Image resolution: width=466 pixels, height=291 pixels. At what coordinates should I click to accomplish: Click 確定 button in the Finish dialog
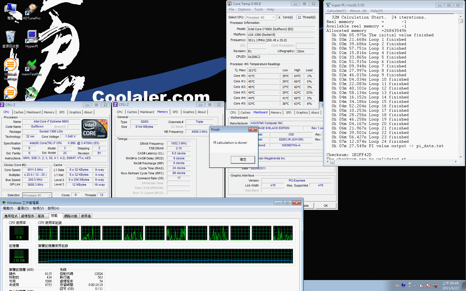pos(243,160)
